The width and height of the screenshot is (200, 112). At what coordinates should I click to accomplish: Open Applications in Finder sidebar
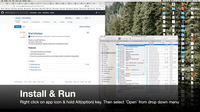point(106,73)
